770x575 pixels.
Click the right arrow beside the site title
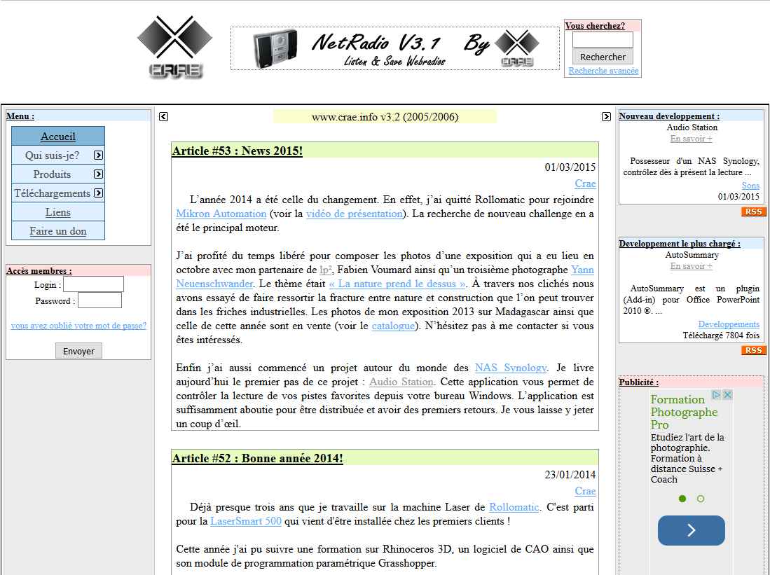coord(606,116)
